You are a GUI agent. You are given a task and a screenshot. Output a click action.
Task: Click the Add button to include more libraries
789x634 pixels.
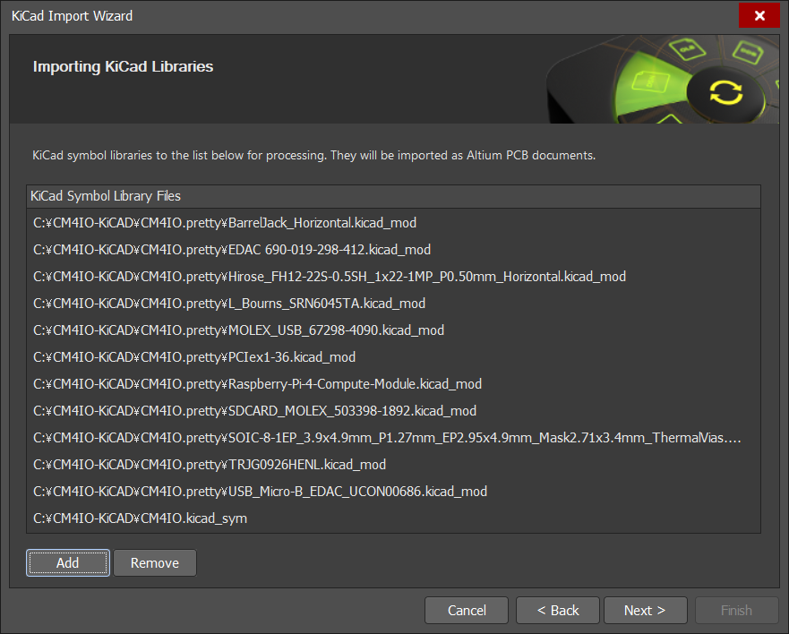67,562
